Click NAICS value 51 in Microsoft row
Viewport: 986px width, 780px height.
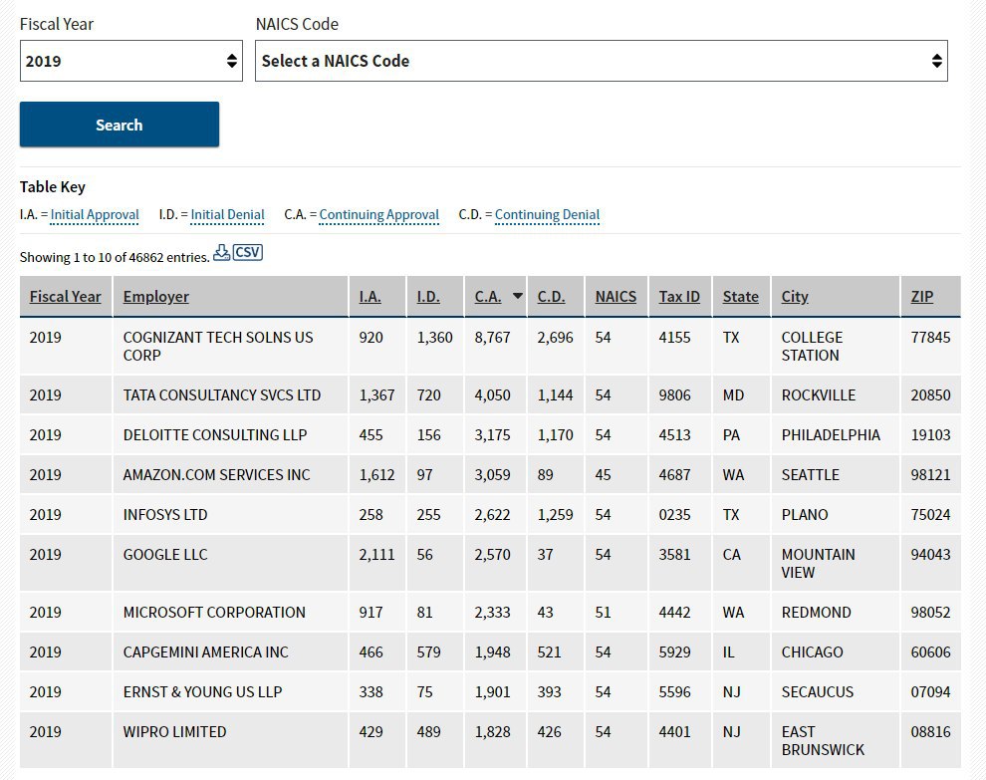point(603,612)
